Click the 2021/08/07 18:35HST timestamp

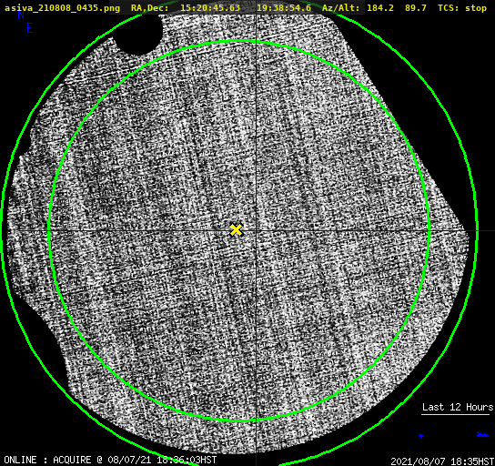[x=442, y=461]
